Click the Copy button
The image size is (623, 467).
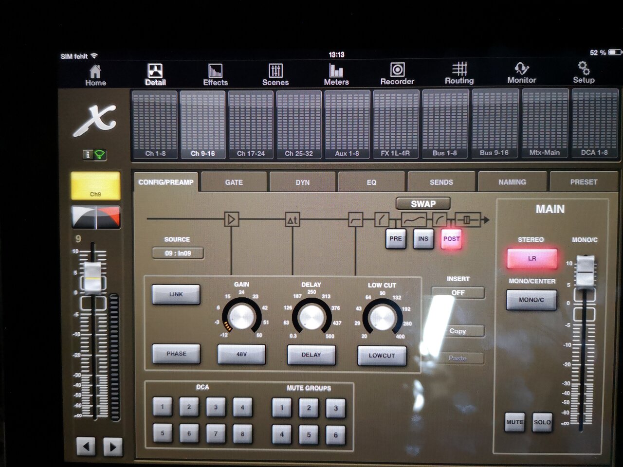click(458, 331)
